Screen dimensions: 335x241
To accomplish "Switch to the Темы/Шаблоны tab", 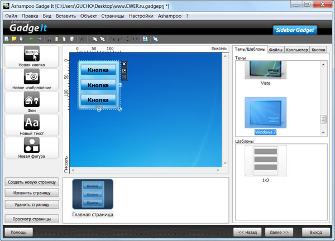I will point(250,49).
